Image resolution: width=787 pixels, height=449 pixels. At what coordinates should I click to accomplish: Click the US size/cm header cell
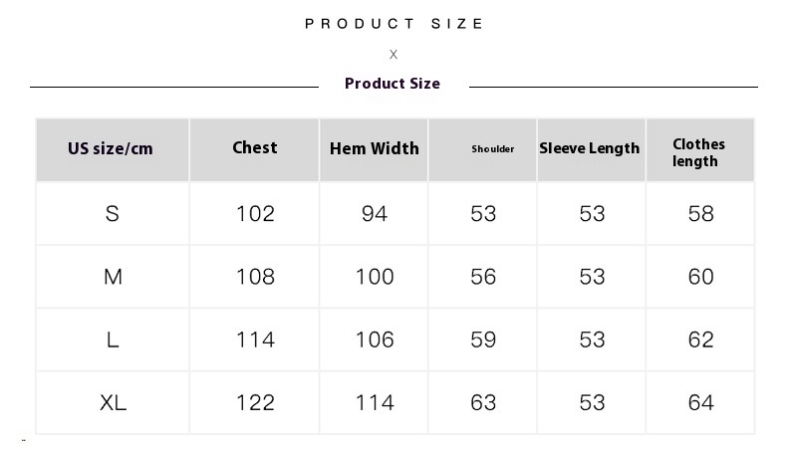(x=113, y=150)
